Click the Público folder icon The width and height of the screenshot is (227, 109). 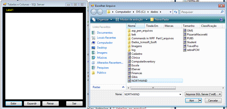point(94,73)
